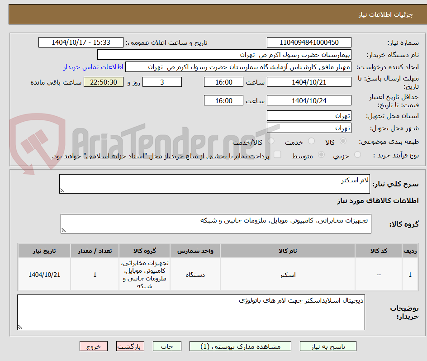Click the 'گروه کالا' table column header
Viewport: 427px width, 361px height.
[x=145, y=251]
